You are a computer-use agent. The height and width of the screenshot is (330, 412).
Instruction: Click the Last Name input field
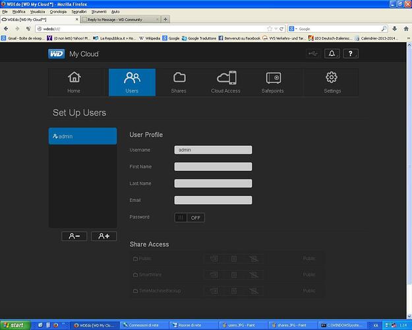tap(213, 183)
